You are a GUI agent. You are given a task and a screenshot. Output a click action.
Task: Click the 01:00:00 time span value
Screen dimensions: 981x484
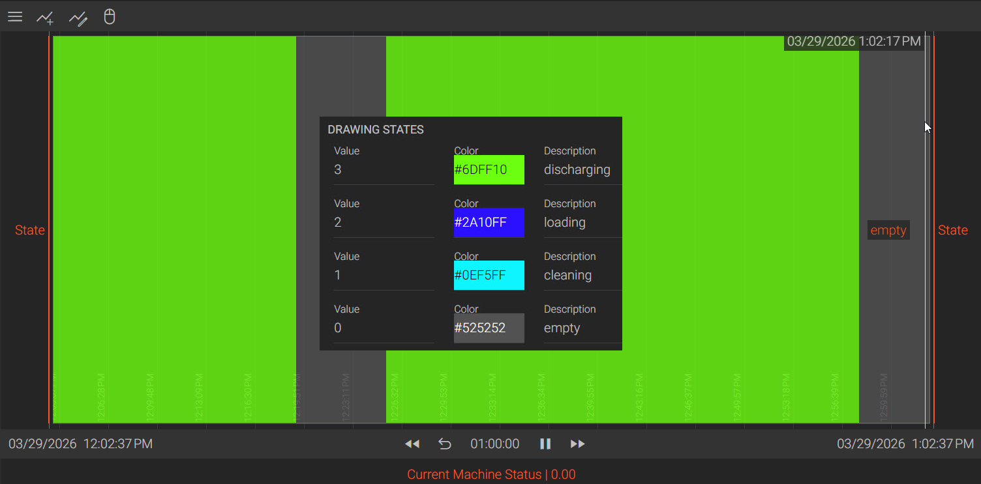[x=495, y=444]
